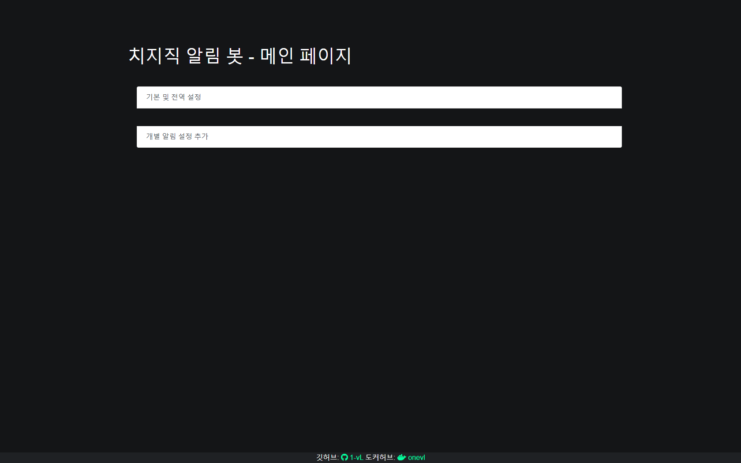Select the 개별 알림 설정 추가 header text
The height and width of the screenshot is (463, 741).
[177, 137]
